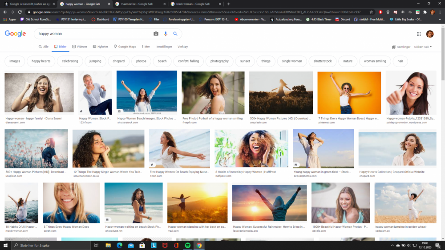This screenshot has width=445, height=250.
Task: Click the camera search-by-image icon
Action: (x=156, y=34)
